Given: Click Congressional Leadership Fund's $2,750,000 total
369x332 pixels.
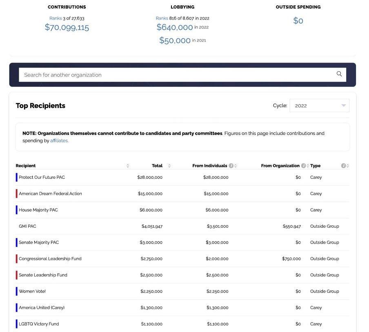Looking at the screenshot, I should click(x=151, y=259).
